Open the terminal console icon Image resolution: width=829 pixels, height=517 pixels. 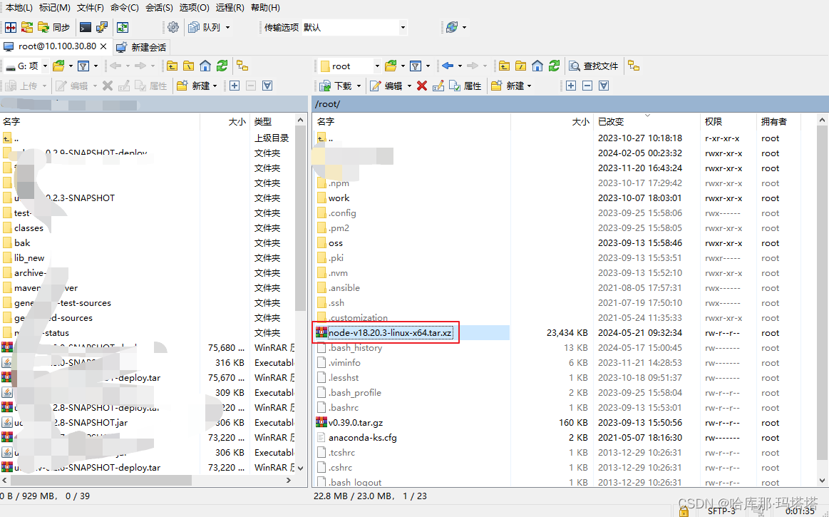(85, 28)
